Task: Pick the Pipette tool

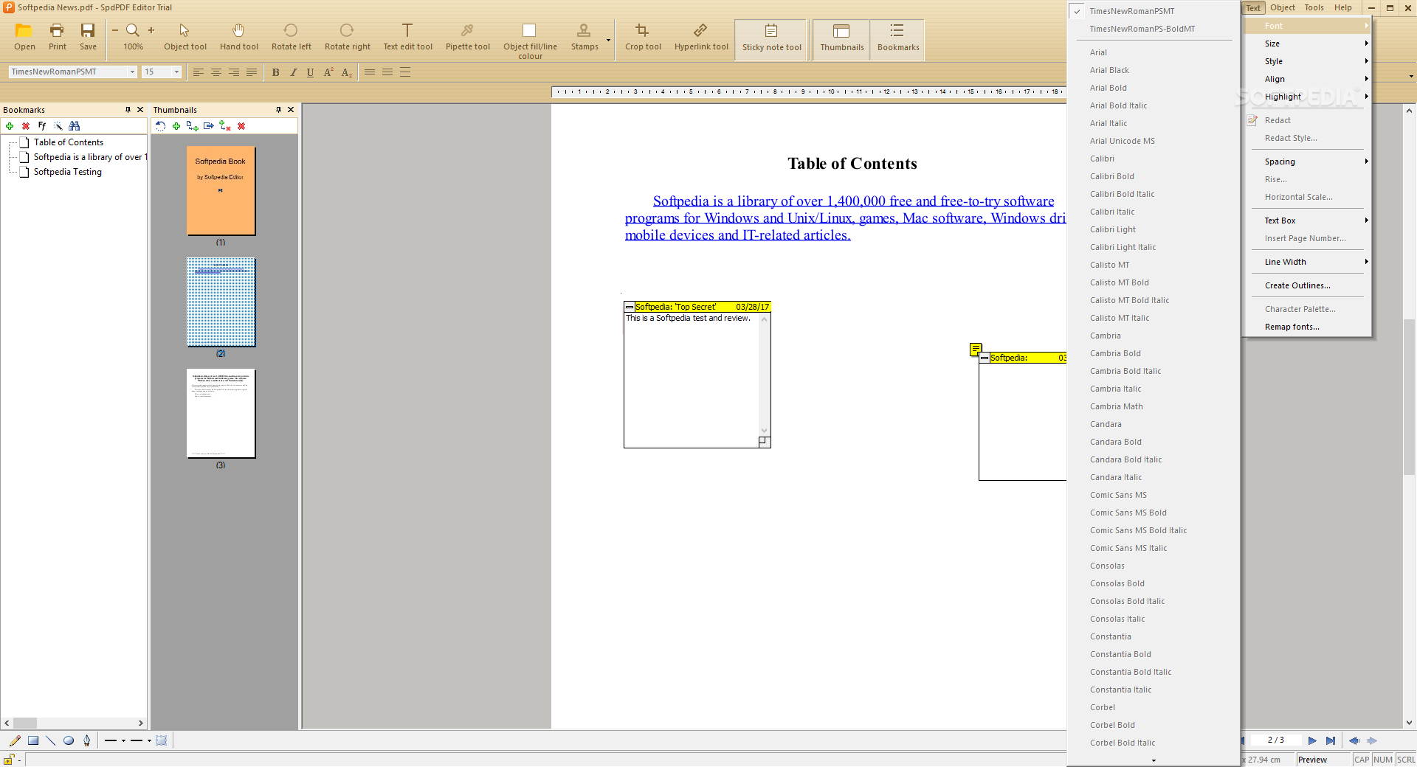Action: click(x=467, y=37)
